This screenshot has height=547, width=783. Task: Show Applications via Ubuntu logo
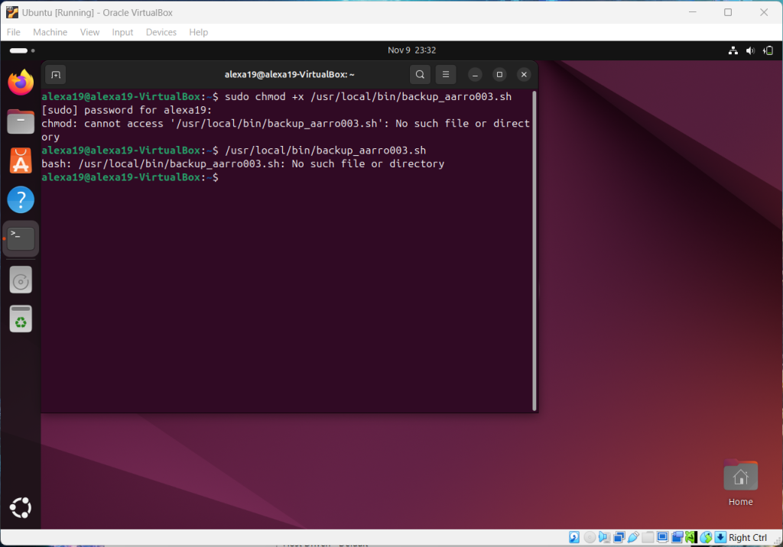[21, 507]
